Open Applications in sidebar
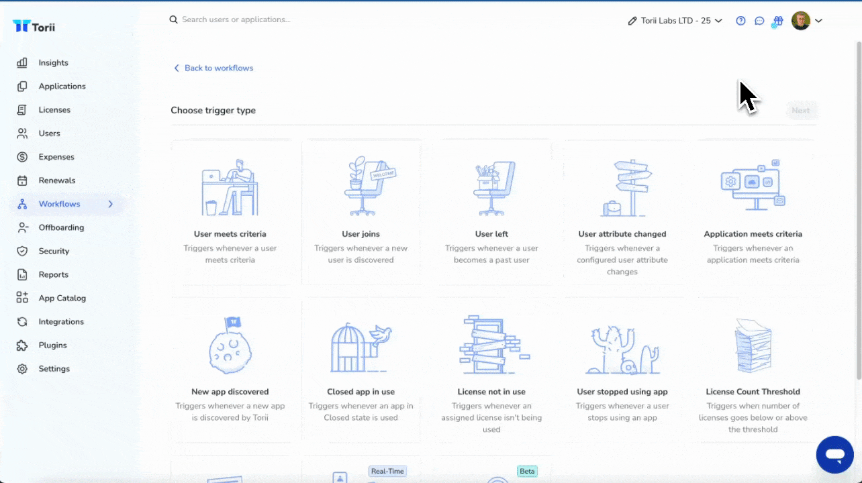The height and width of the screenshot is (483, 862). 62,86
